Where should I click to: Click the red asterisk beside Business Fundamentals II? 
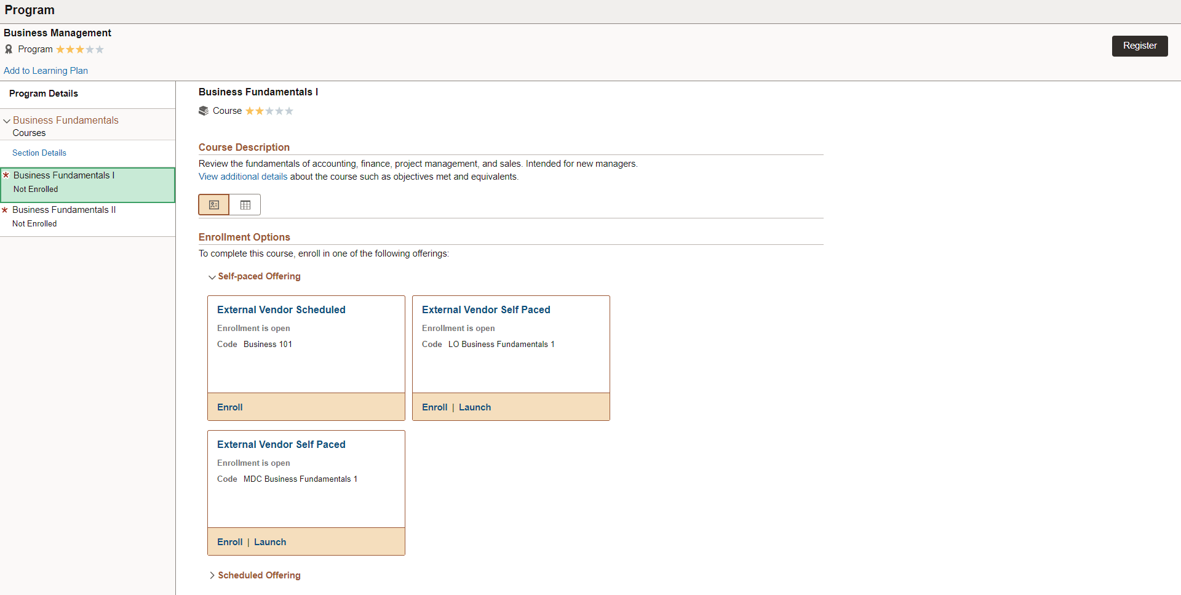coord(6,209)
